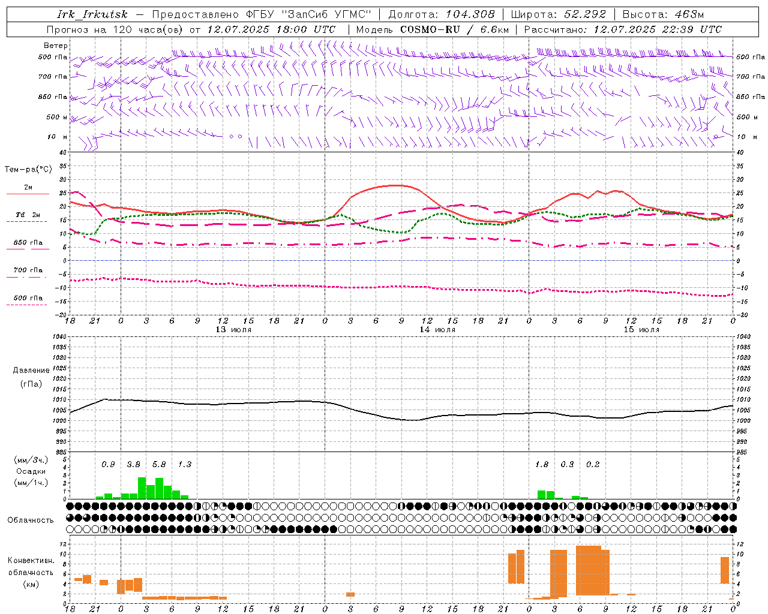Click the Облачность cloud cover label
Image resolution: width=768 pixels, height=614 pixels.
point(31,520)
